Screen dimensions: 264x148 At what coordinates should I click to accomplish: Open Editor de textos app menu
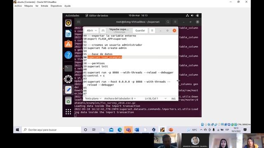click(x=97, y=16)
